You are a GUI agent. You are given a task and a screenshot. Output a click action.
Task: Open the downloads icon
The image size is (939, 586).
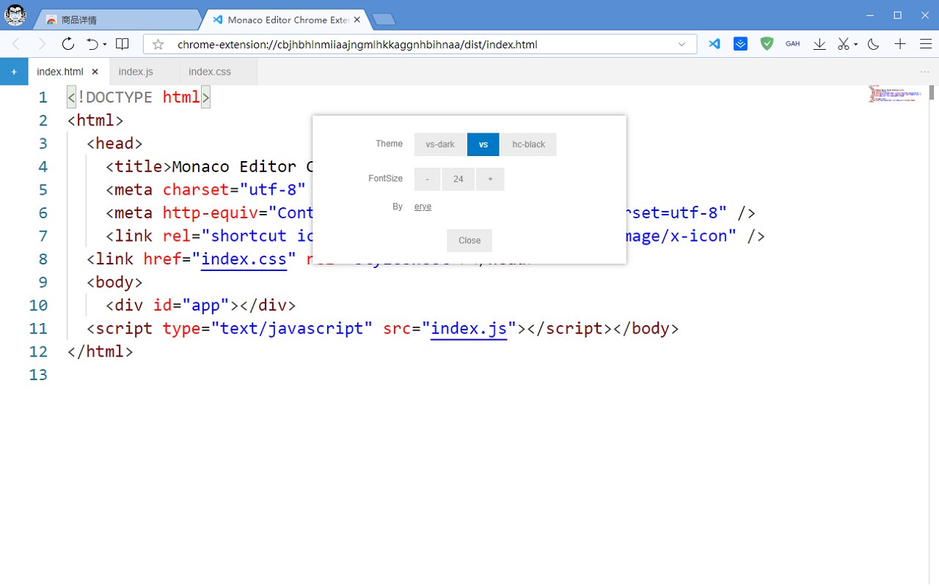(x=820, y=44)
